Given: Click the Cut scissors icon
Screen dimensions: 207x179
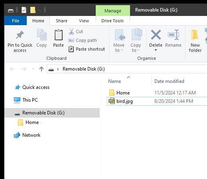Looking at the screenshot, I should pos(71,31).
